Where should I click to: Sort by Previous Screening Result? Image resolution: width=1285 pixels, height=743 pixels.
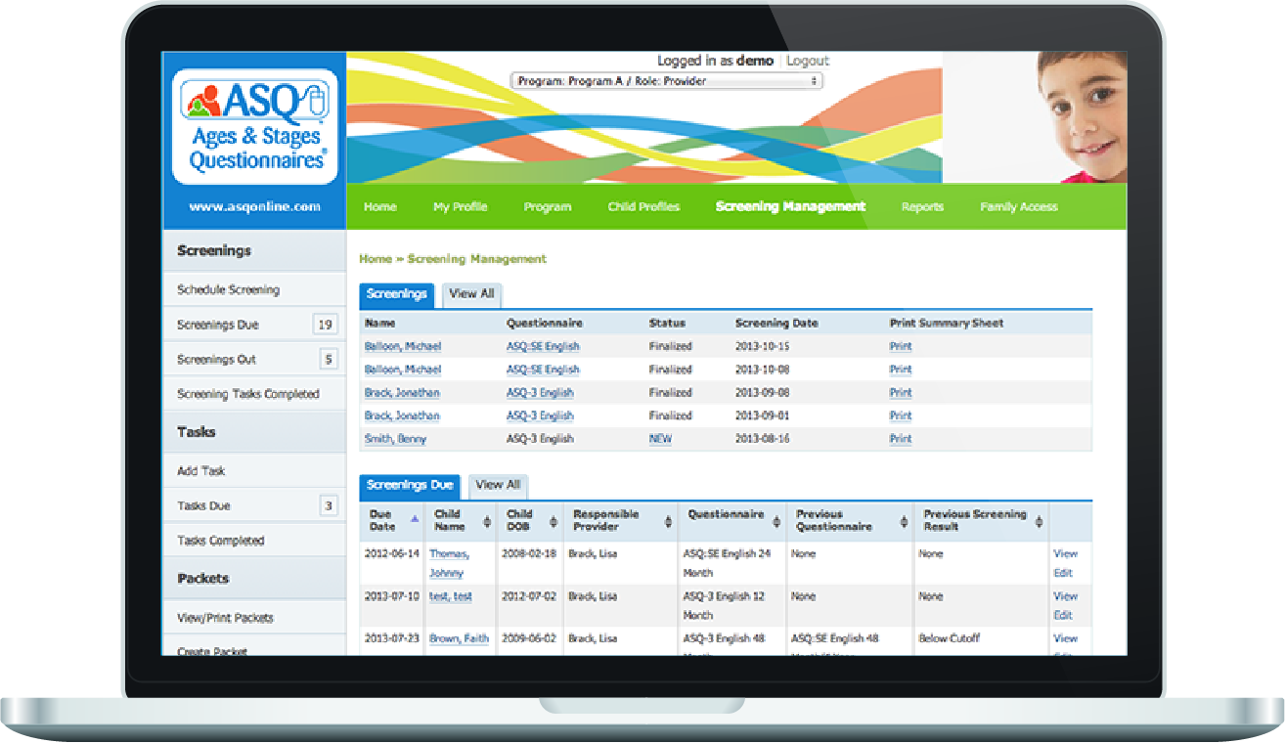(1040, 521)
